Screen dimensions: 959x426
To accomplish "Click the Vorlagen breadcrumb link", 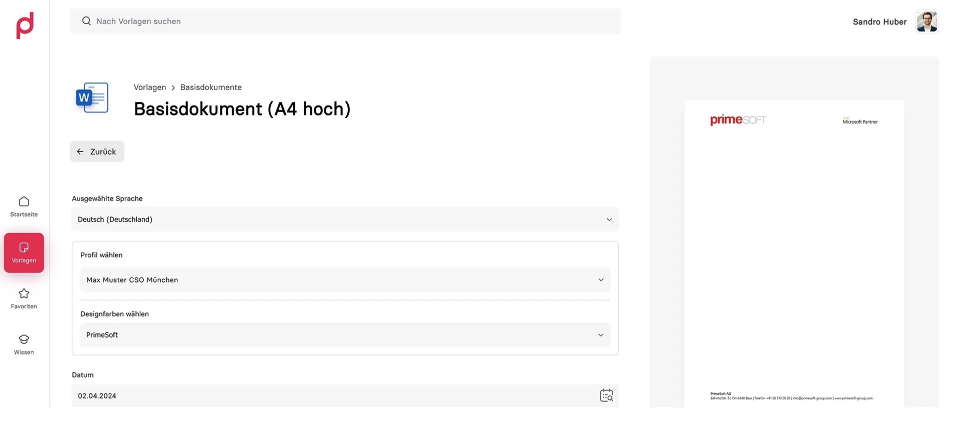I will [150, 87].
